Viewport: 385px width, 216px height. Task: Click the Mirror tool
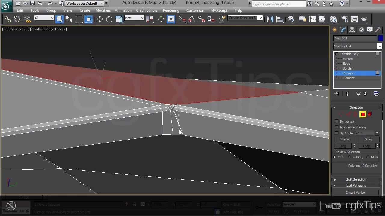coord(270,19)
